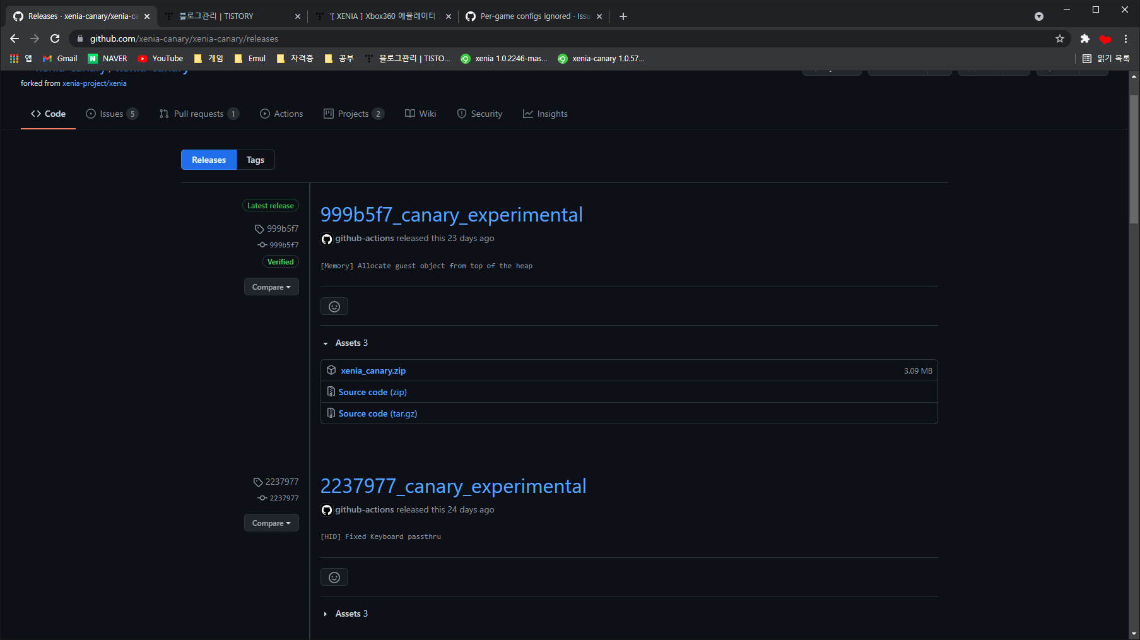Download xenia_canary.zip asset
Image resolution: width=1140 pixels, height=640 pixels.
[x=373, y=370]
